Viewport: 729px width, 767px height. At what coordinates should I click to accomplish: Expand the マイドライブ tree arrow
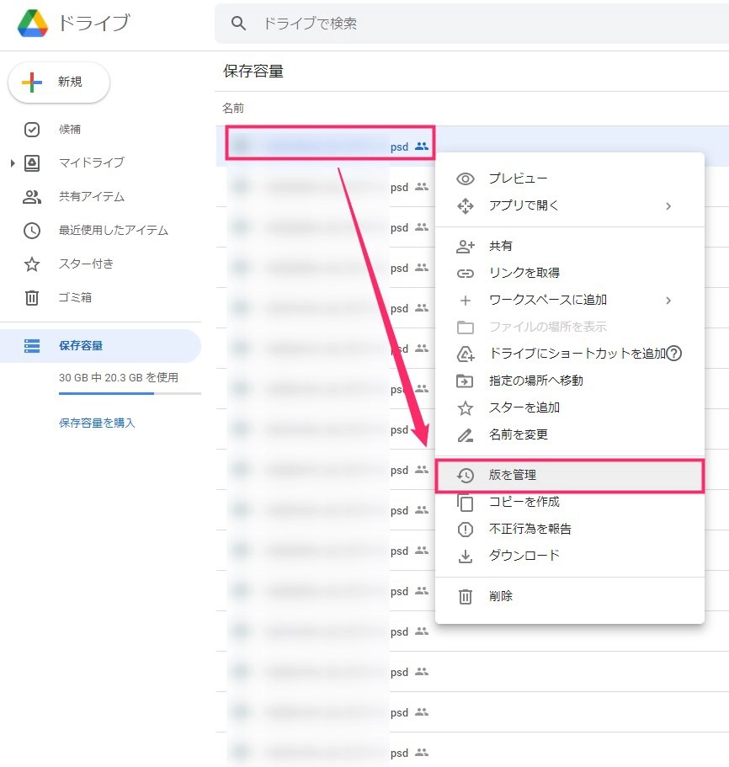(x=13, y=162)
